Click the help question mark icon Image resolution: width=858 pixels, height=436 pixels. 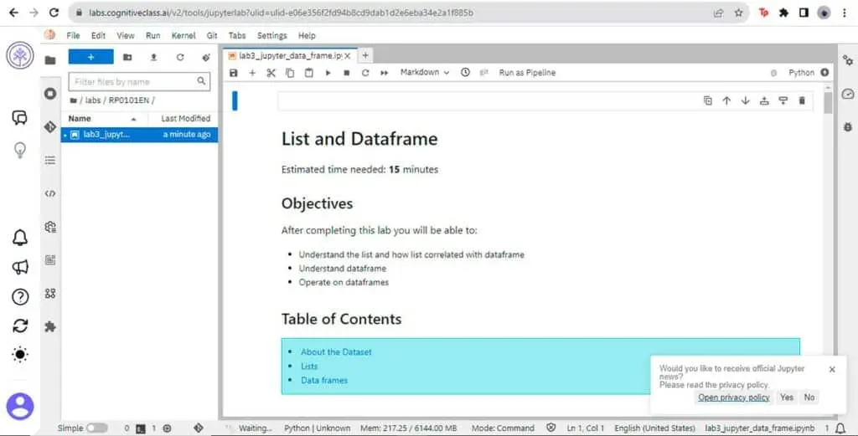pos(20,297)
